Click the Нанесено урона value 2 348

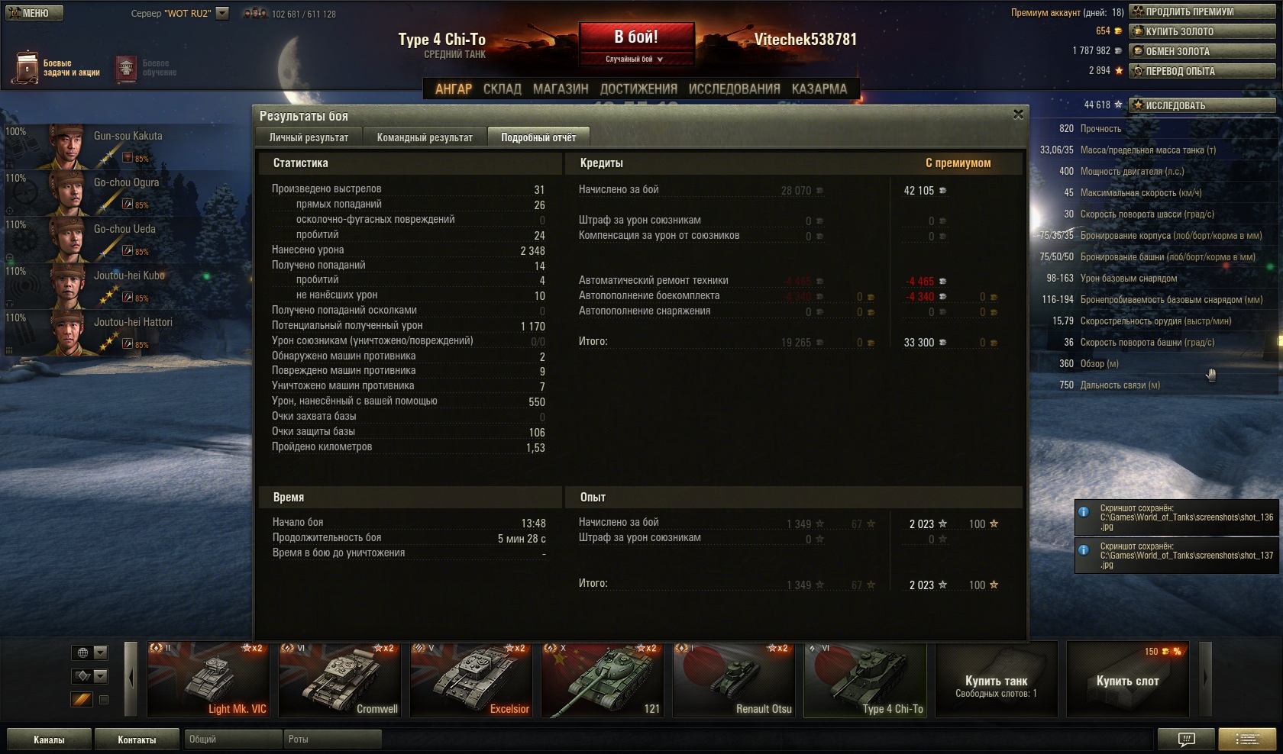click(x=532, y=250)
